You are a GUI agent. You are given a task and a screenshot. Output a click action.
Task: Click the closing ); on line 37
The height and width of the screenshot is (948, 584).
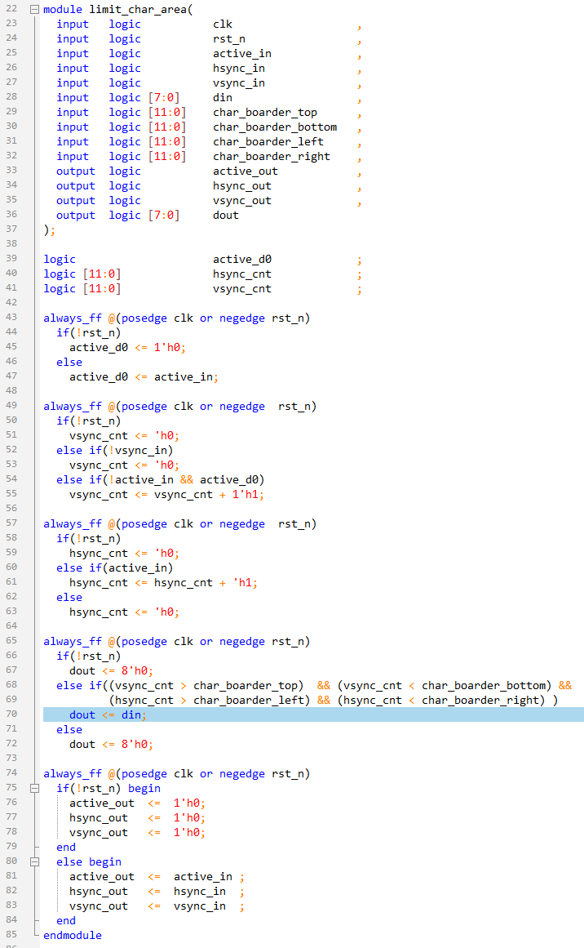49,230
